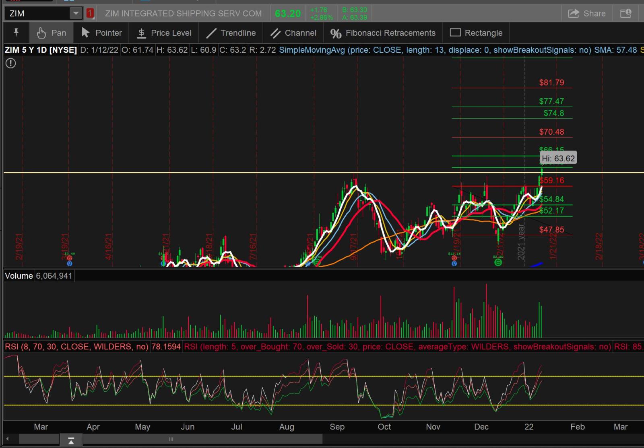The height and width of the screenshot is (448, 644).
Task: Click the Oct label on time axis
Action: [384, 427]
